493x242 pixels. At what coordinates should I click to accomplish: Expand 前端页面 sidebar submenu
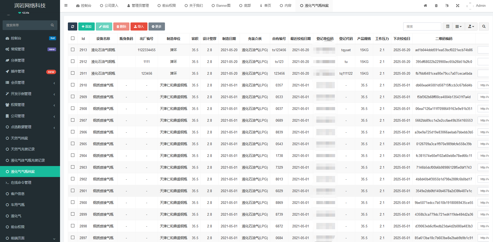(30, 238)
